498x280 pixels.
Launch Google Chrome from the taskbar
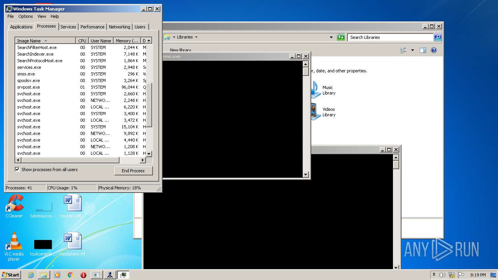[x=70, y=275]
